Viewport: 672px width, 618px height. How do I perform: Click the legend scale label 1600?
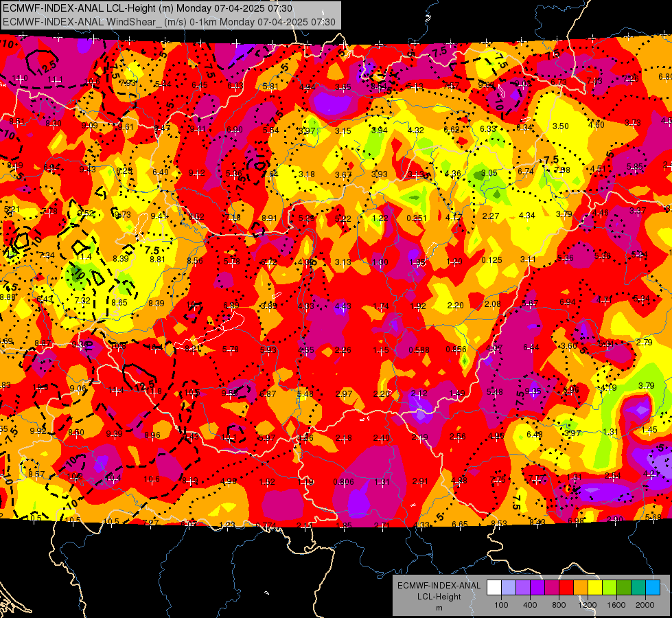coord(616,605)
